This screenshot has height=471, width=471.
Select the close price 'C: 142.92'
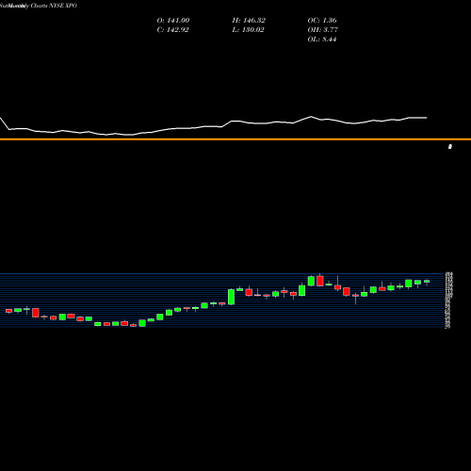coord(172,30)
